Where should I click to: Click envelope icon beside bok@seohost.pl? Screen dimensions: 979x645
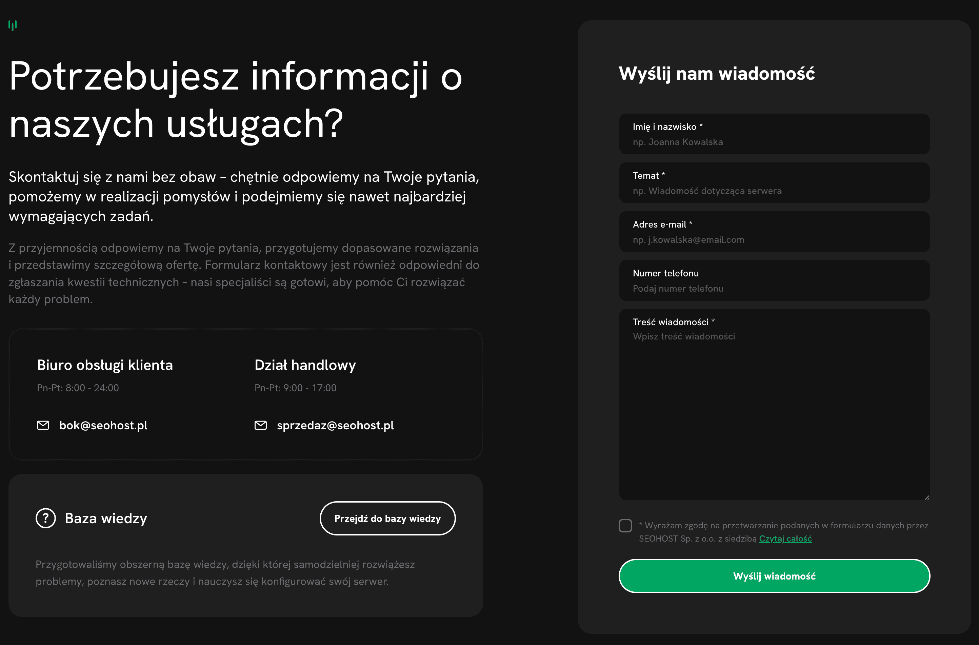point(43,425)
